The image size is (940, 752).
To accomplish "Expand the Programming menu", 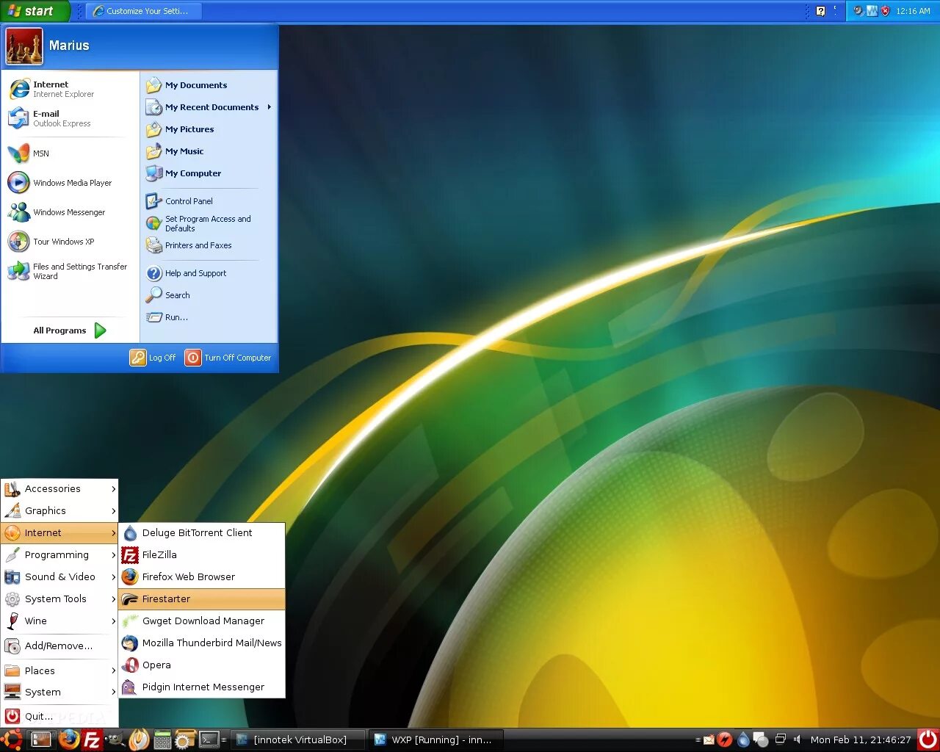I will click(60, 555).
